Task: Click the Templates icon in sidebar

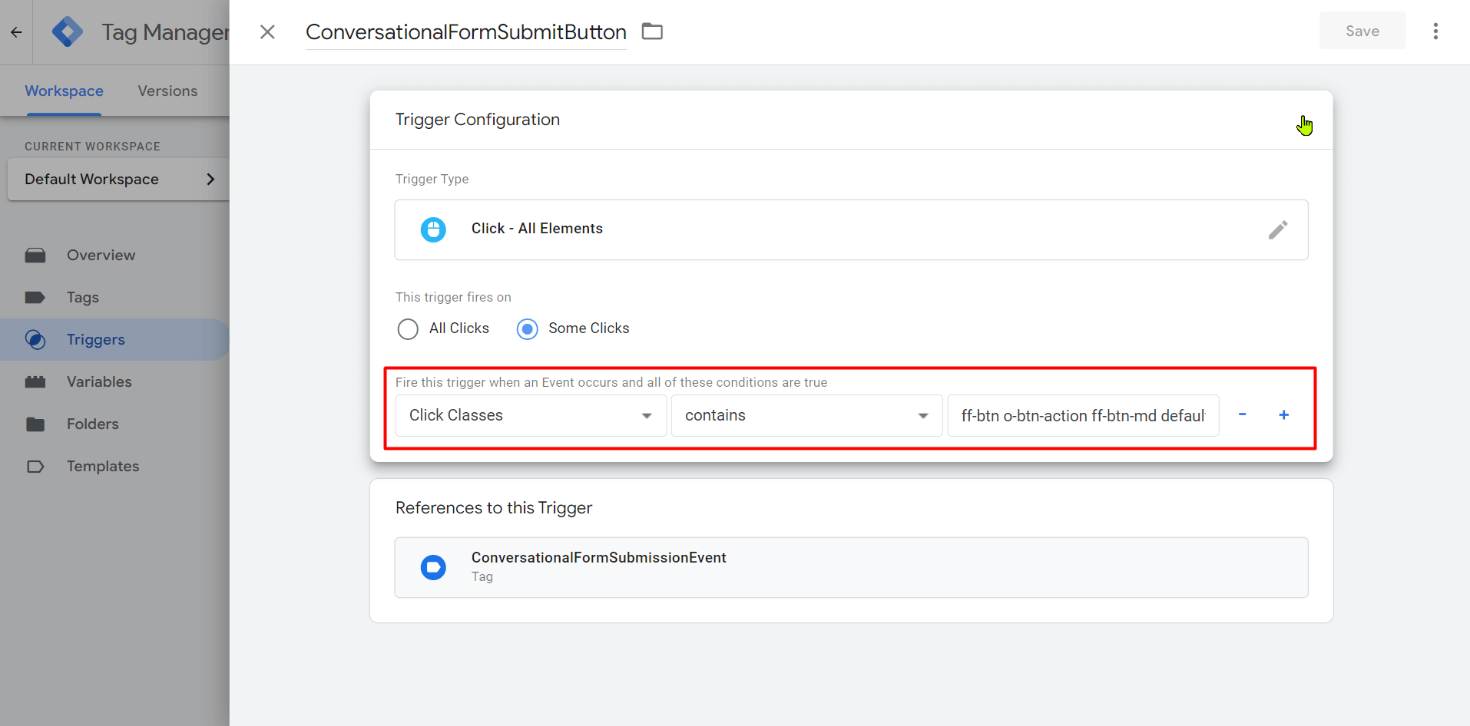Action: click(x=35, y=467)
